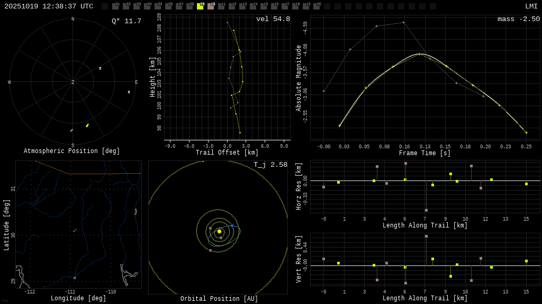Viewport: 542px width, 304px height.
Task: Click the blue Earth dot in orbit plot
Action: click(x=232, y=225)
